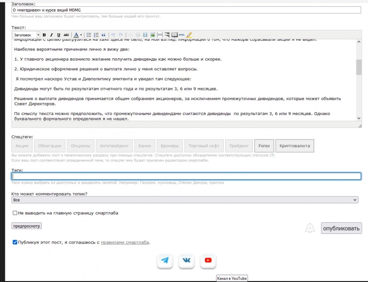This screenshot has width=368, height=282.
Task: Click the line starting 'Я посмотрел наскоро Устав'
Action: click(x=103, y=79)
